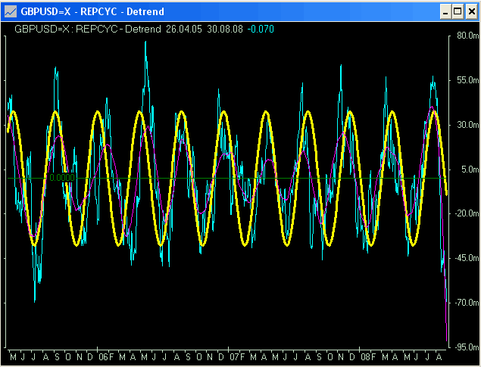The image size is (481, 367).
Task: Click the end date 30.08.08
Action: [x=225, y=29]
